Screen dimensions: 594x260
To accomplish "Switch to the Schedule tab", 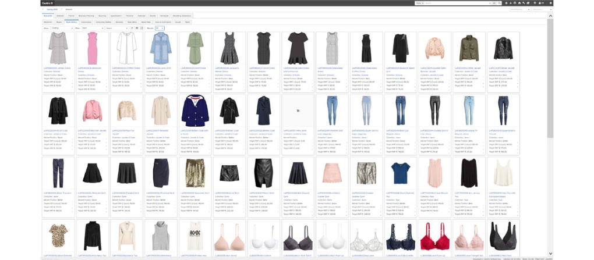I will pos(164,16).
